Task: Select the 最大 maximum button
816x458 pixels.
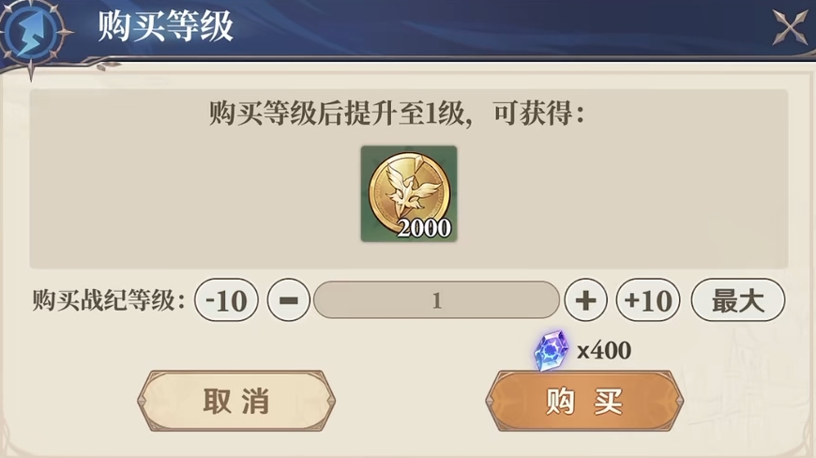Action: coord(738,299)
